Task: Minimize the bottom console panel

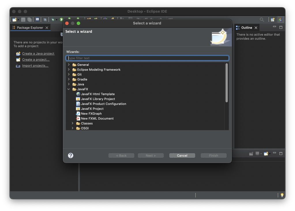Action: [275, 153]
